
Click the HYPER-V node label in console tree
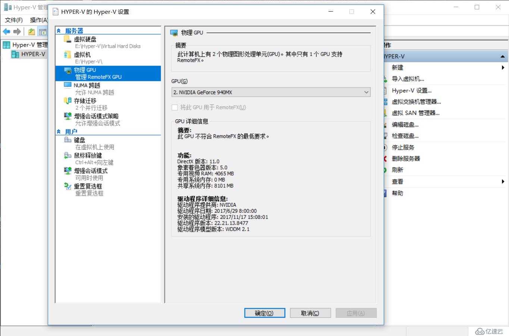[33, 54]
